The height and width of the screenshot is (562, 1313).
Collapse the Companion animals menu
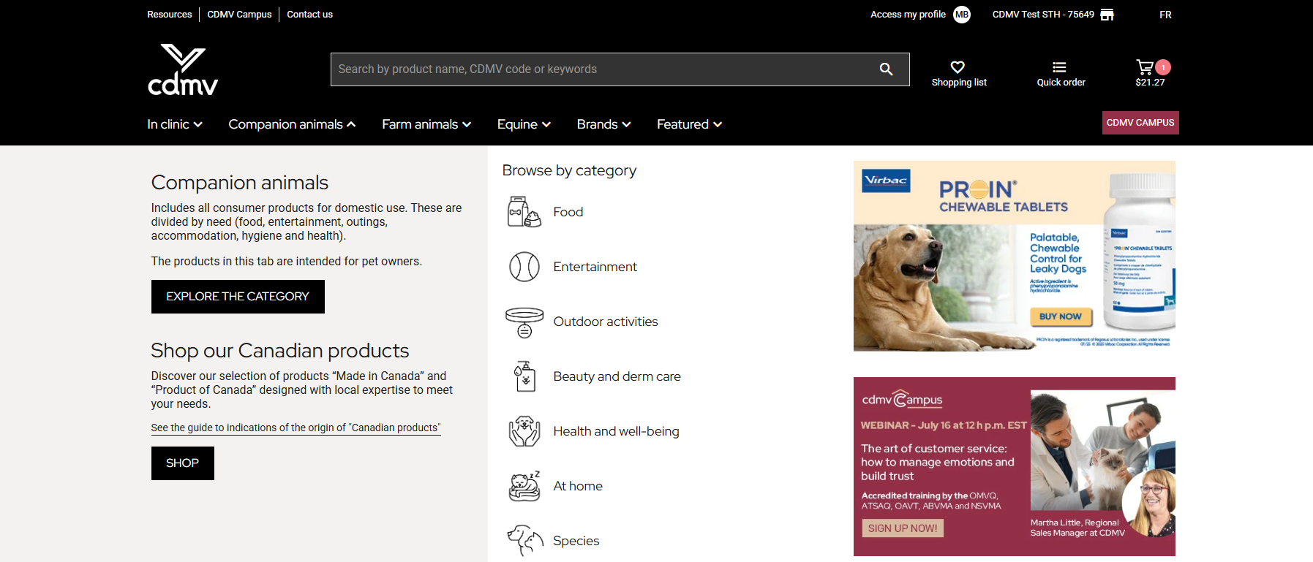pos(292,124)
